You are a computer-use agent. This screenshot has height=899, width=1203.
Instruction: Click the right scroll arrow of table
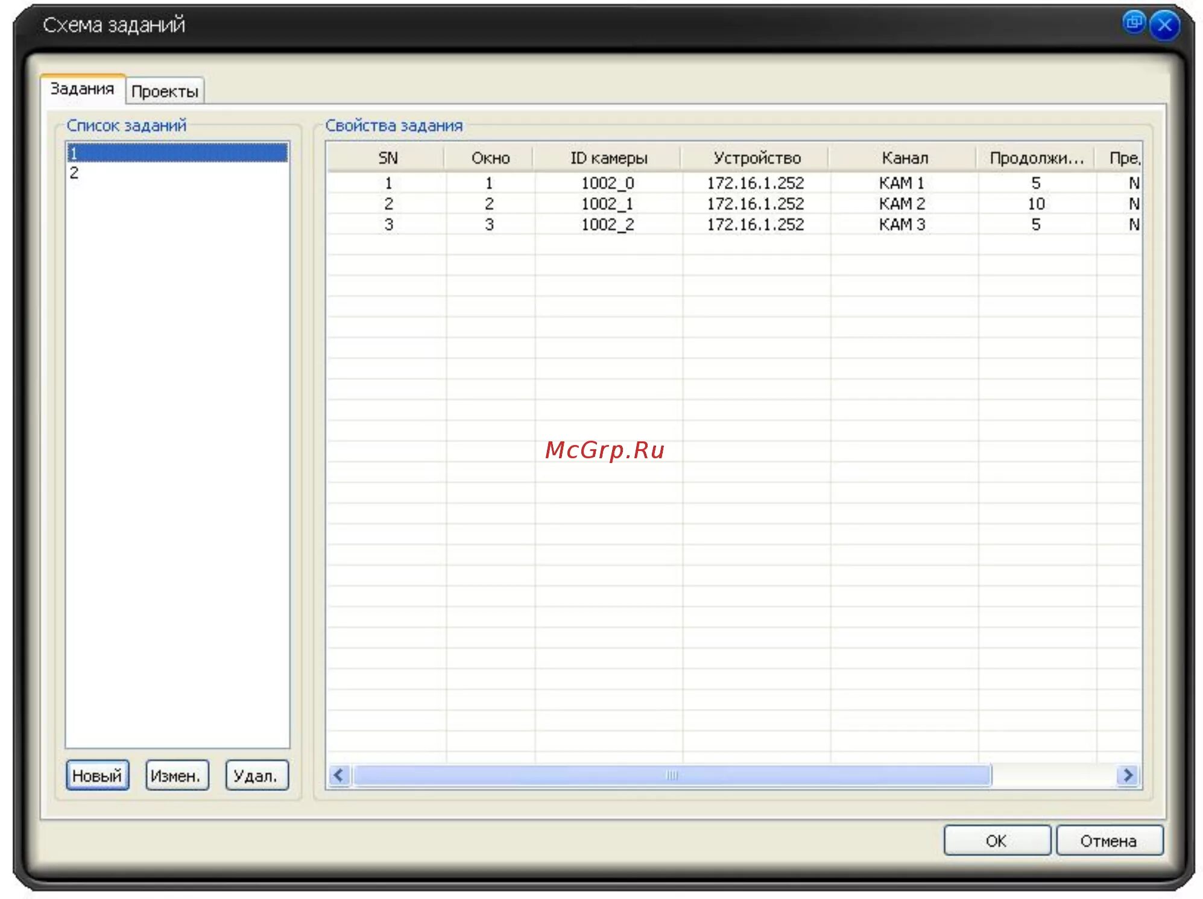coord(1128,775)
